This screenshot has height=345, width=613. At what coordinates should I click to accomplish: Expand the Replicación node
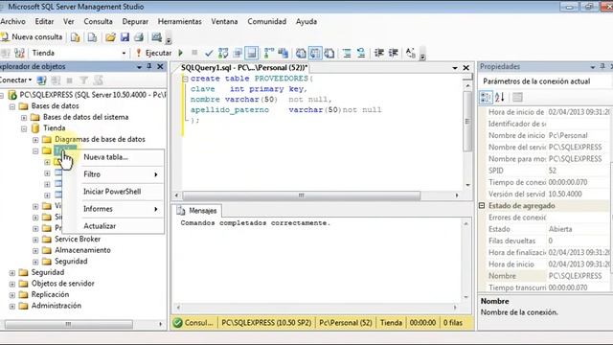click(x=12, y=295)
